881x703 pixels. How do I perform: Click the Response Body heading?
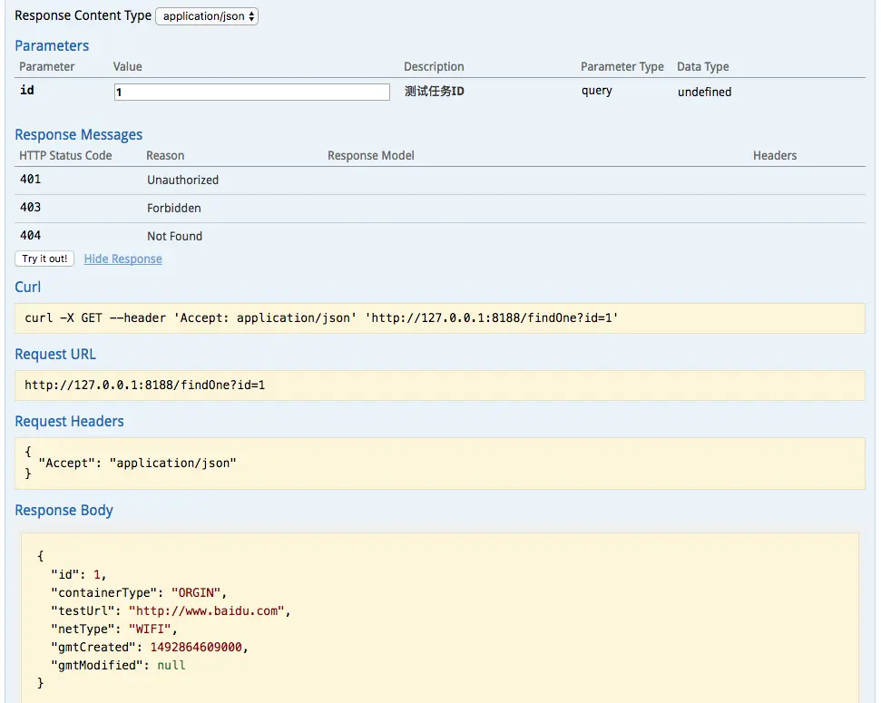tap(64, 510)
